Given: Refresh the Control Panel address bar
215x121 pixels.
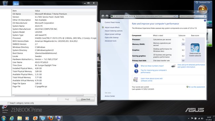Looking at the screenshot, I should coord(177,17).
